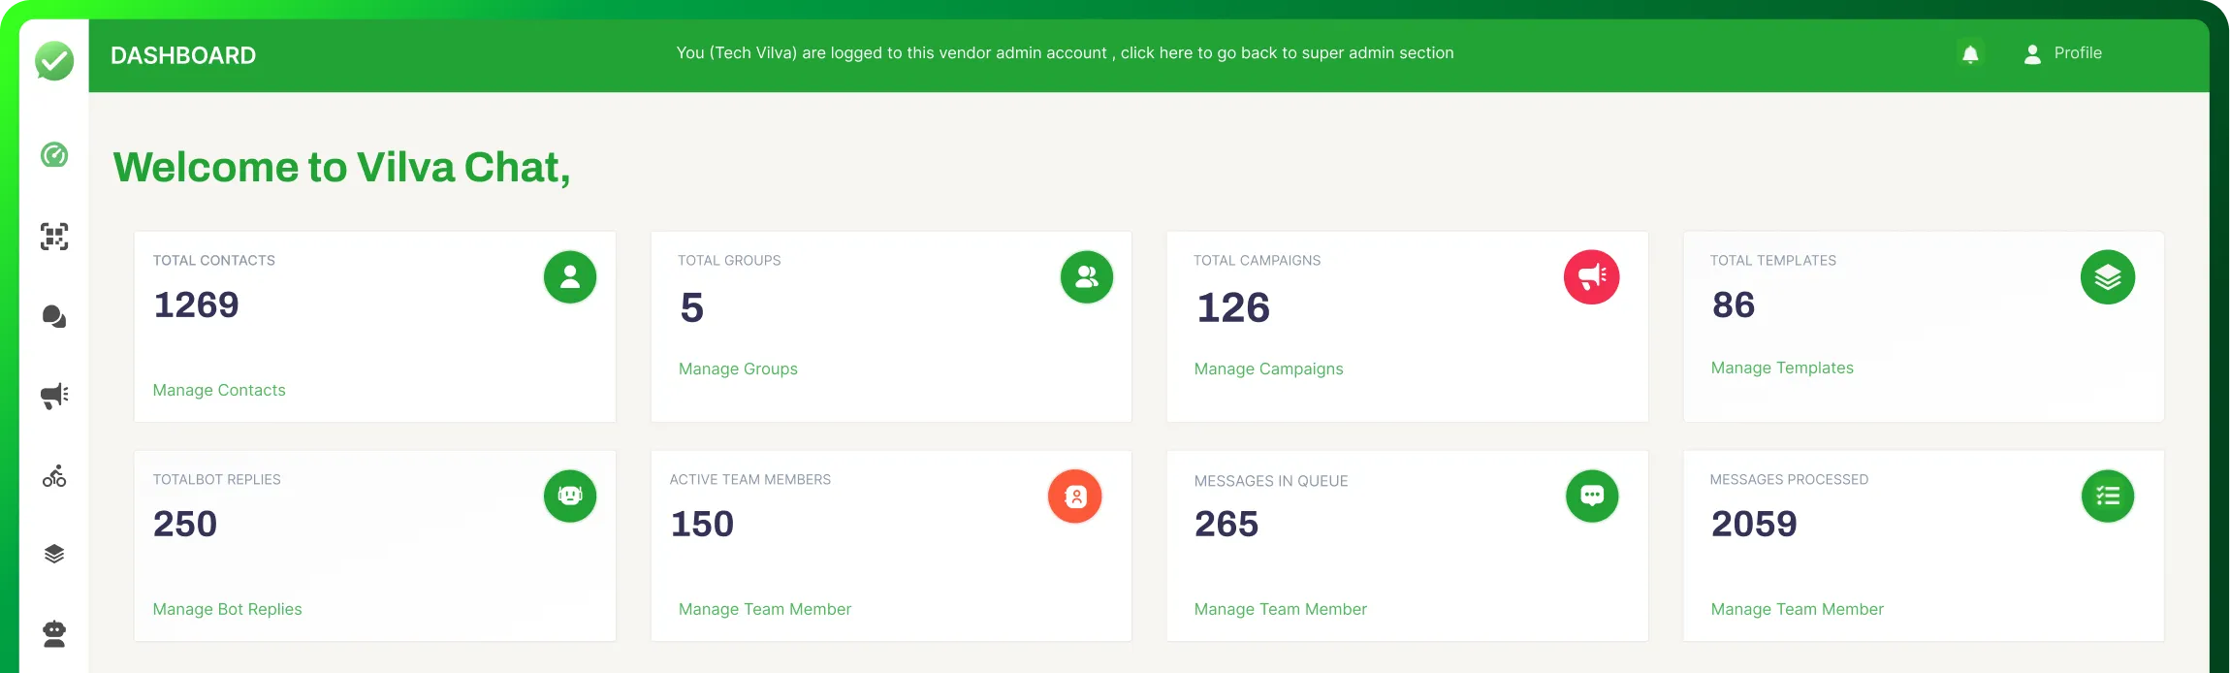Click the chat icon on Messages in Queue card
The image size is (2230, 673).
pyautogui.click(x=1591, y=496)
